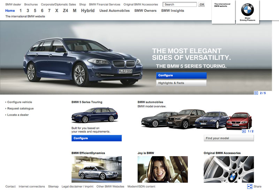Viewport: 279px width, 190px height.
Task: Visit BMW Financial Services
Action: (x=105, y=5)
